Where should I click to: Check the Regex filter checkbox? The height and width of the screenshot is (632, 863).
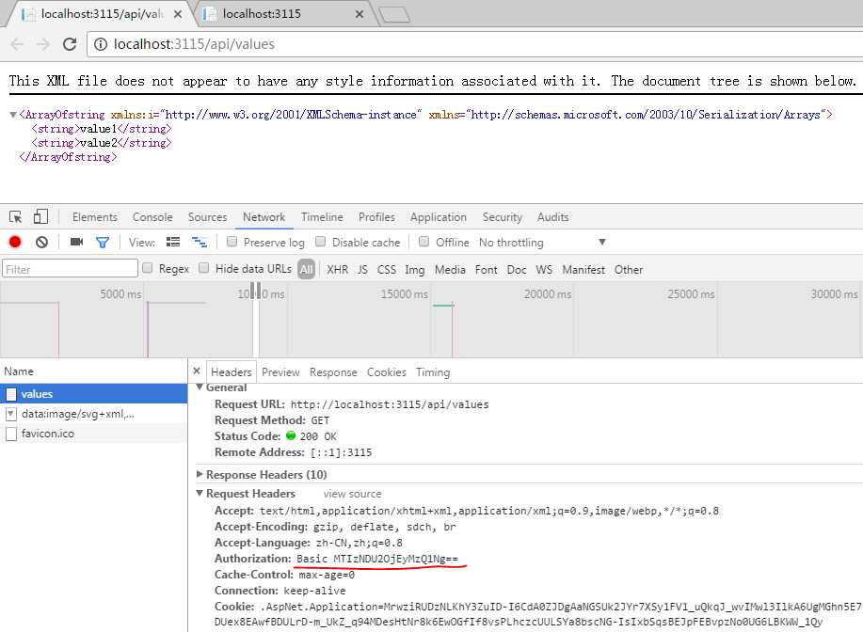(x=148, y=268)
